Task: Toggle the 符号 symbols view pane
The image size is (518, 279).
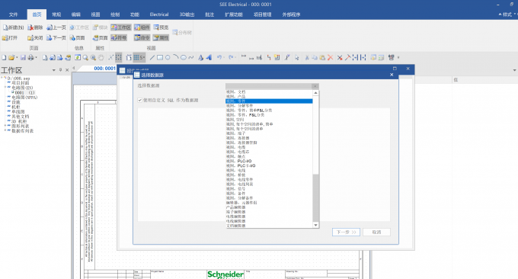Action: pos(119,37)
